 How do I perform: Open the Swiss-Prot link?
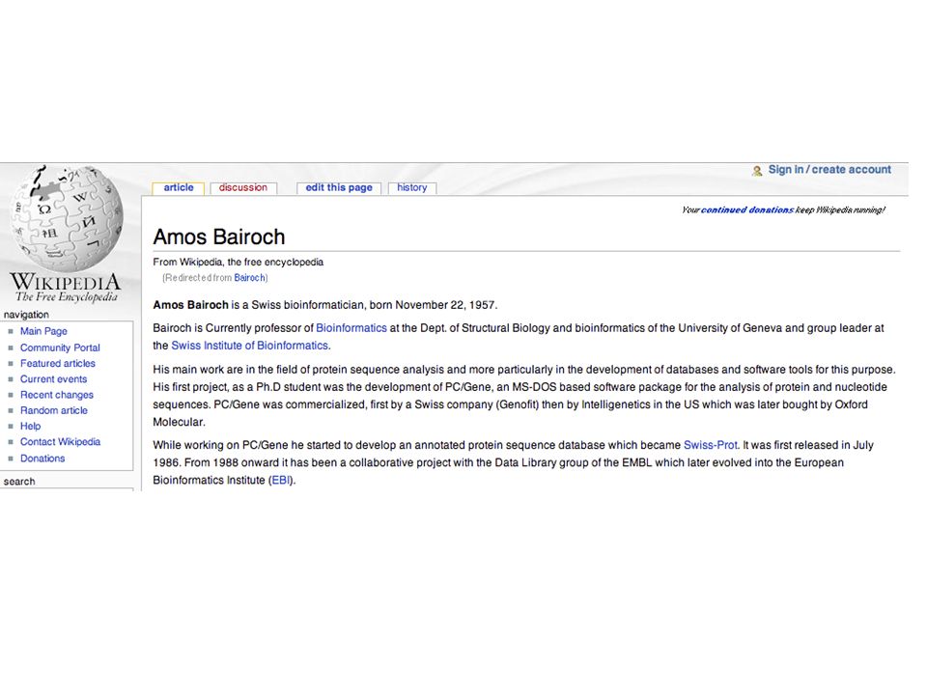click(x=711, y=445)
